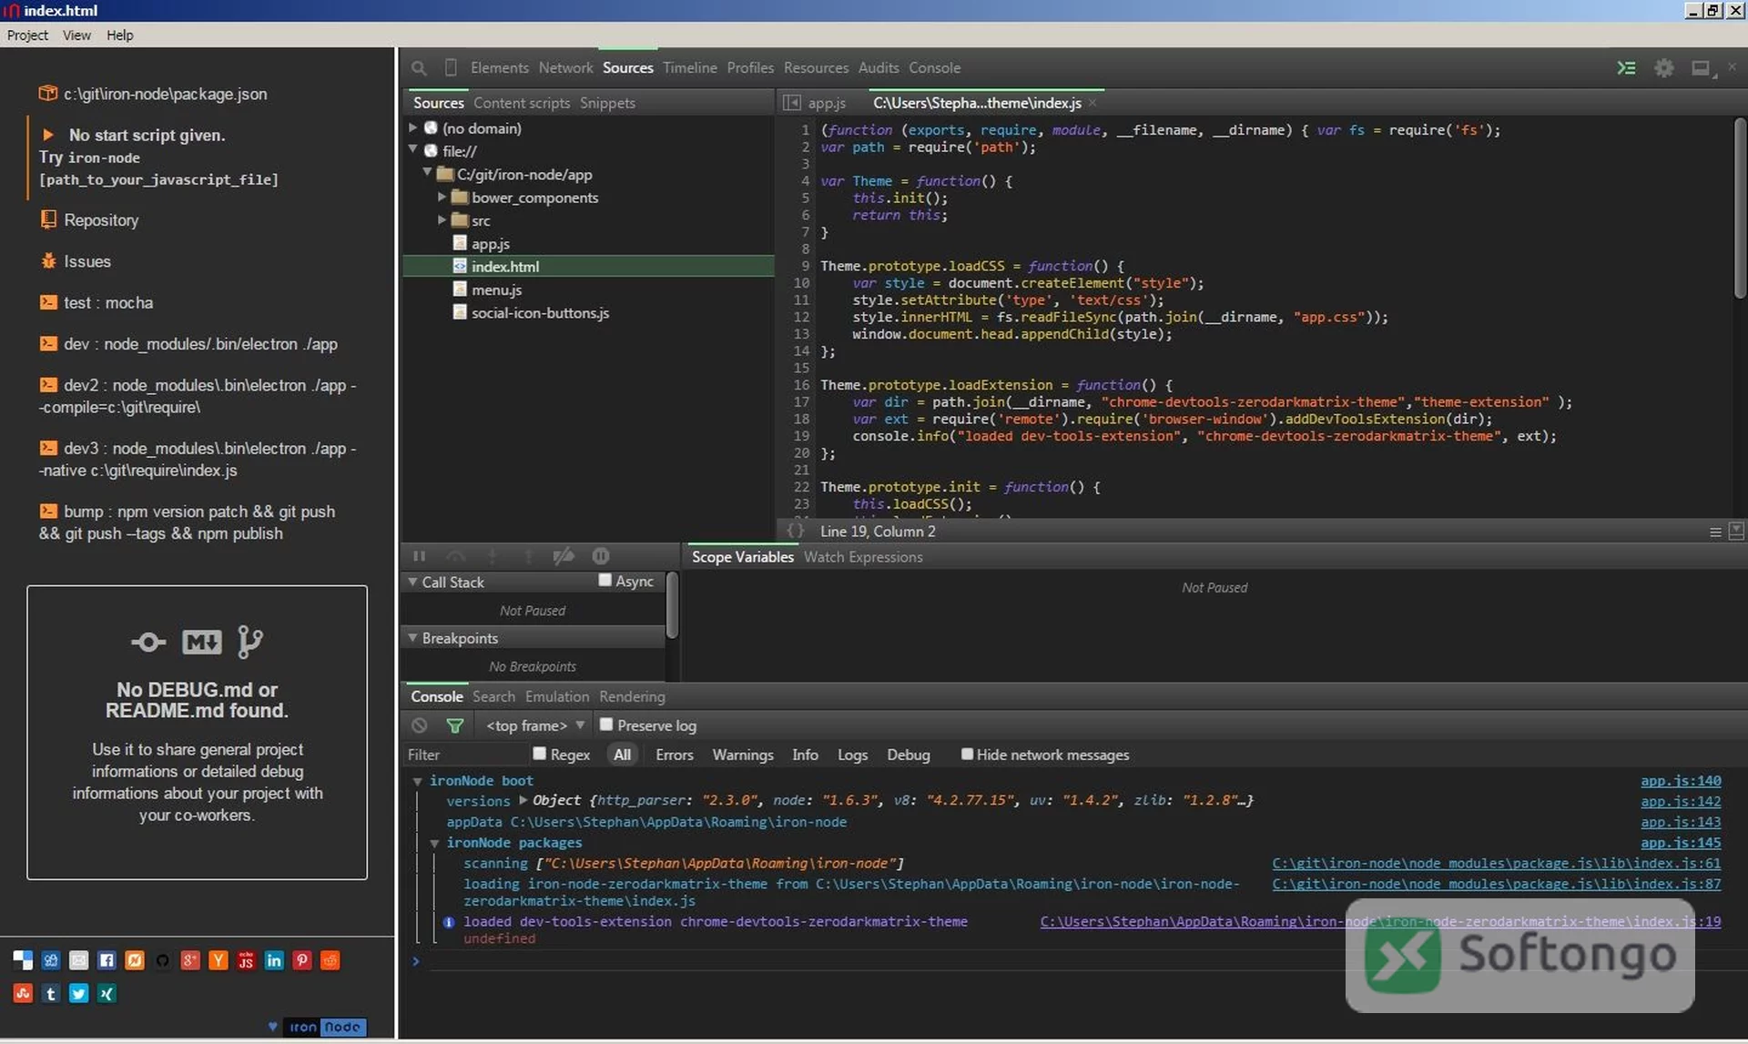Open the top frame context dropdown

point(534,725)
